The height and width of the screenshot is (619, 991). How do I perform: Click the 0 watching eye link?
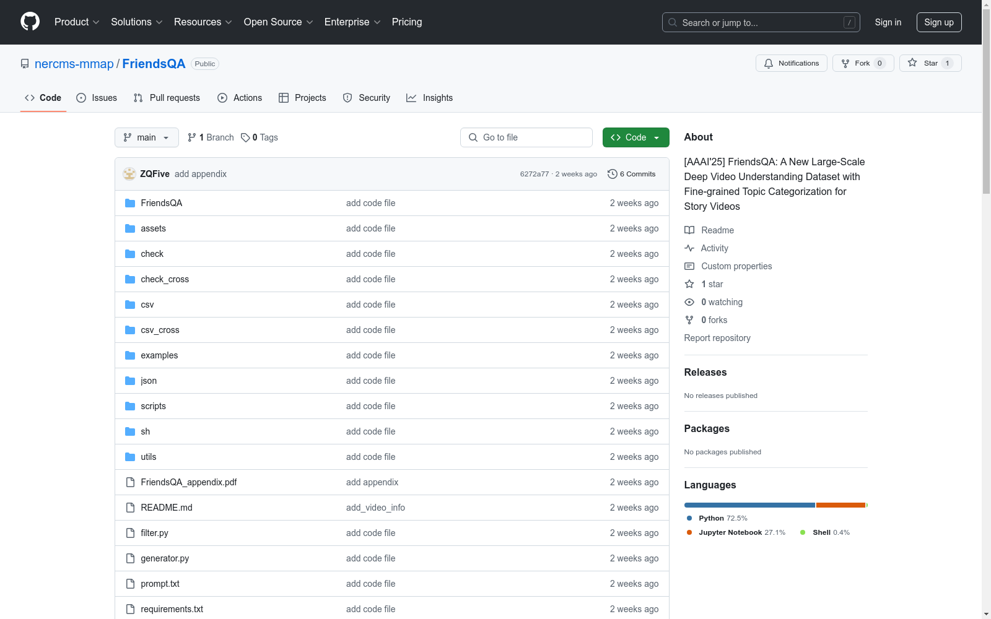[x=714, y=302]
